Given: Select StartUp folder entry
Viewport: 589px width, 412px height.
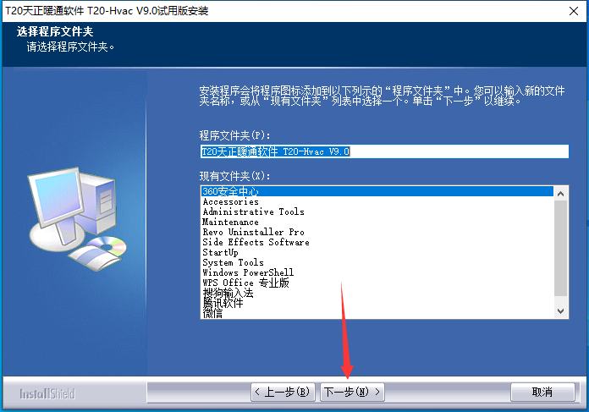Looking at the screenshot, I should coord(377,252).
